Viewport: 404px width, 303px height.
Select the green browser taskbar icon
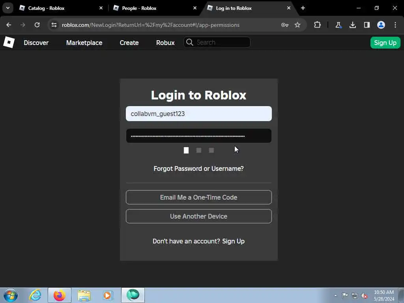pyautogui.click(x=133, y=295)
